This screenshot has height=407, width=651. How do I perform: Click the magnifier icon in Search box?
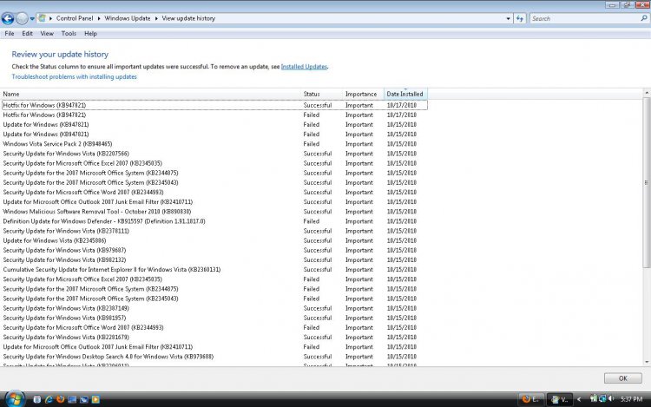tap(644, 18)
